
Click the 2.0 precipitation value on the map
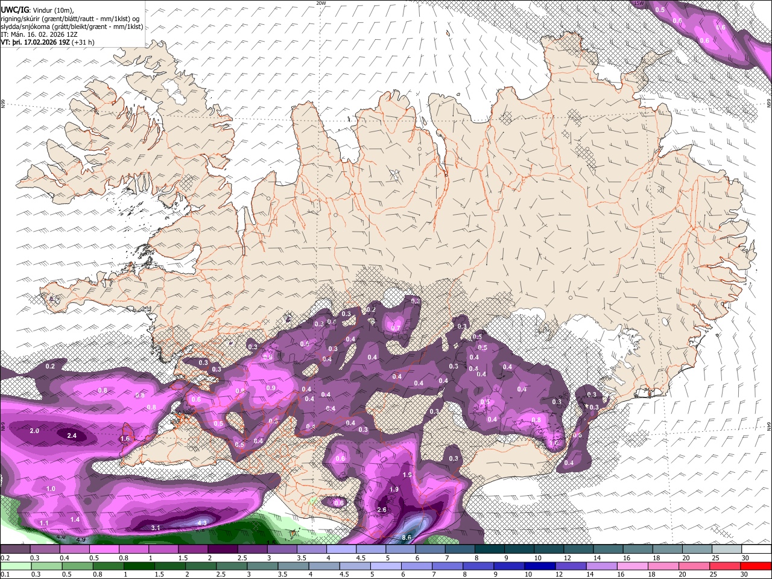(x=34, y=431)
